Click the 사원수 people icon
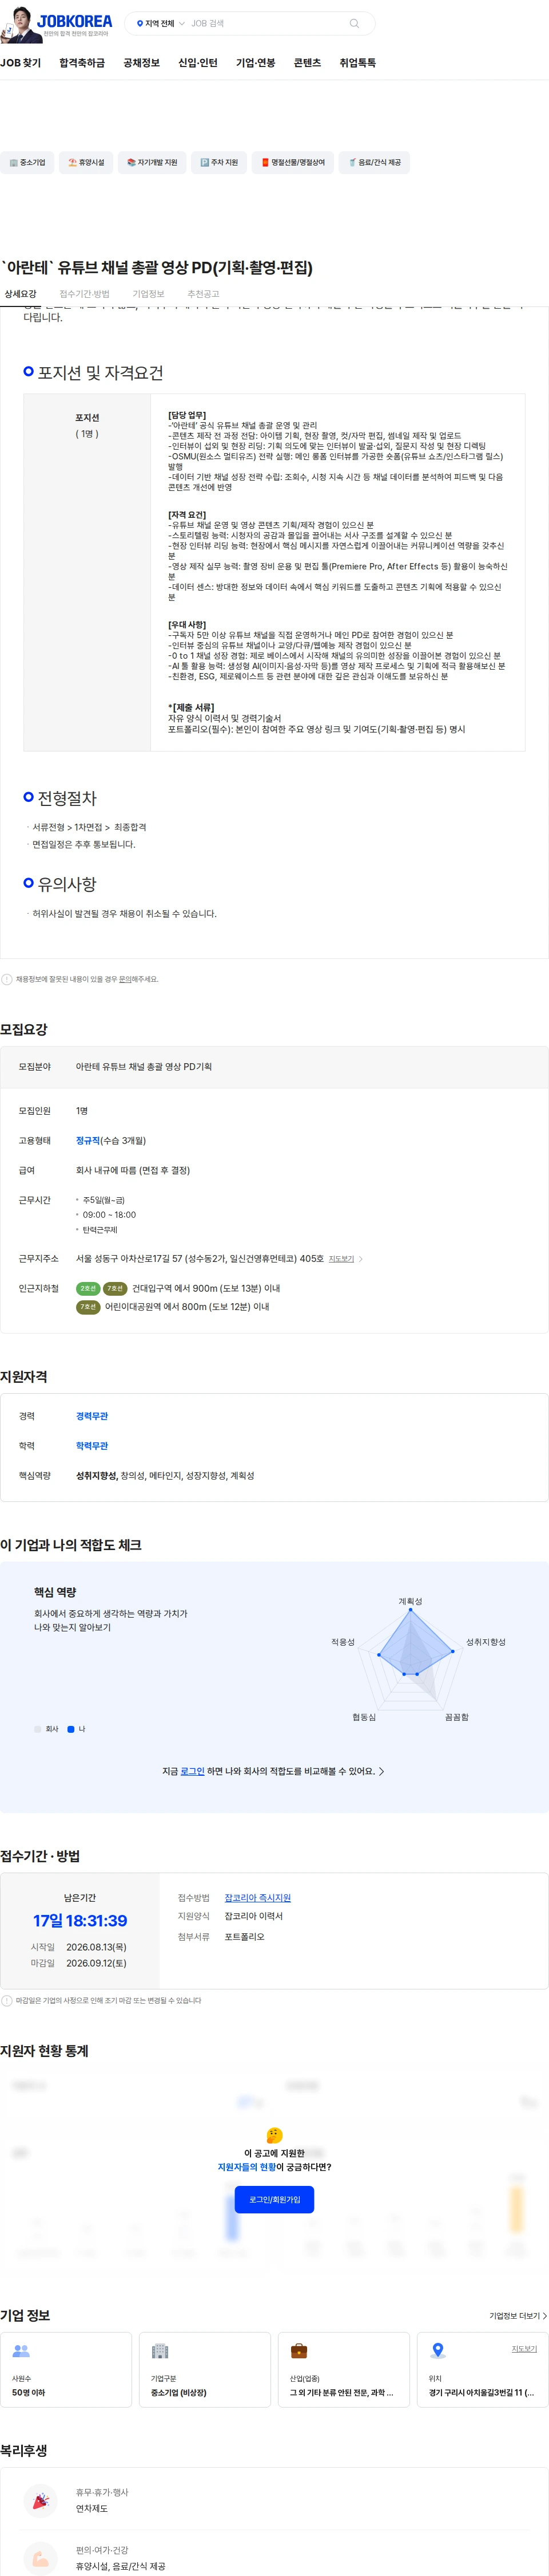 coord(21,2350)
